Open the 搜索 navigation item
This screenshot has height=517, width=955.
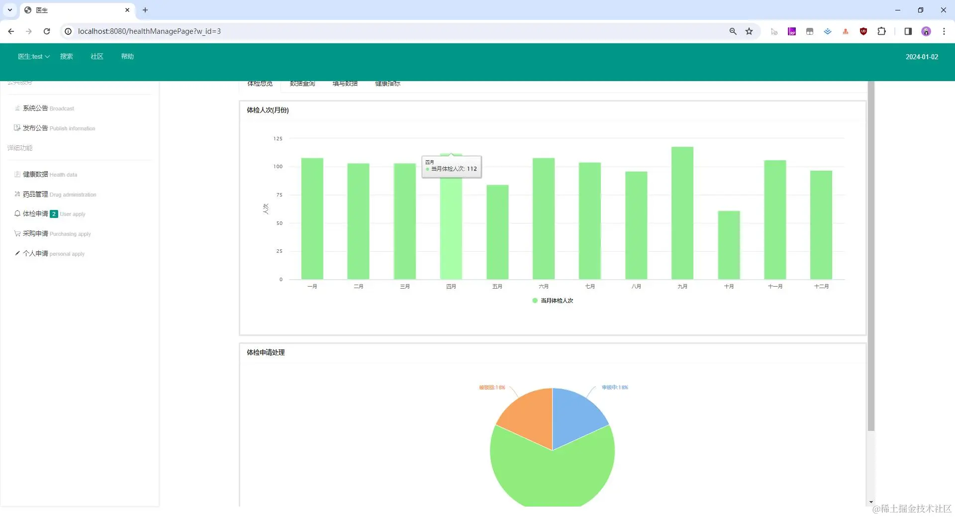pos(67,57)
